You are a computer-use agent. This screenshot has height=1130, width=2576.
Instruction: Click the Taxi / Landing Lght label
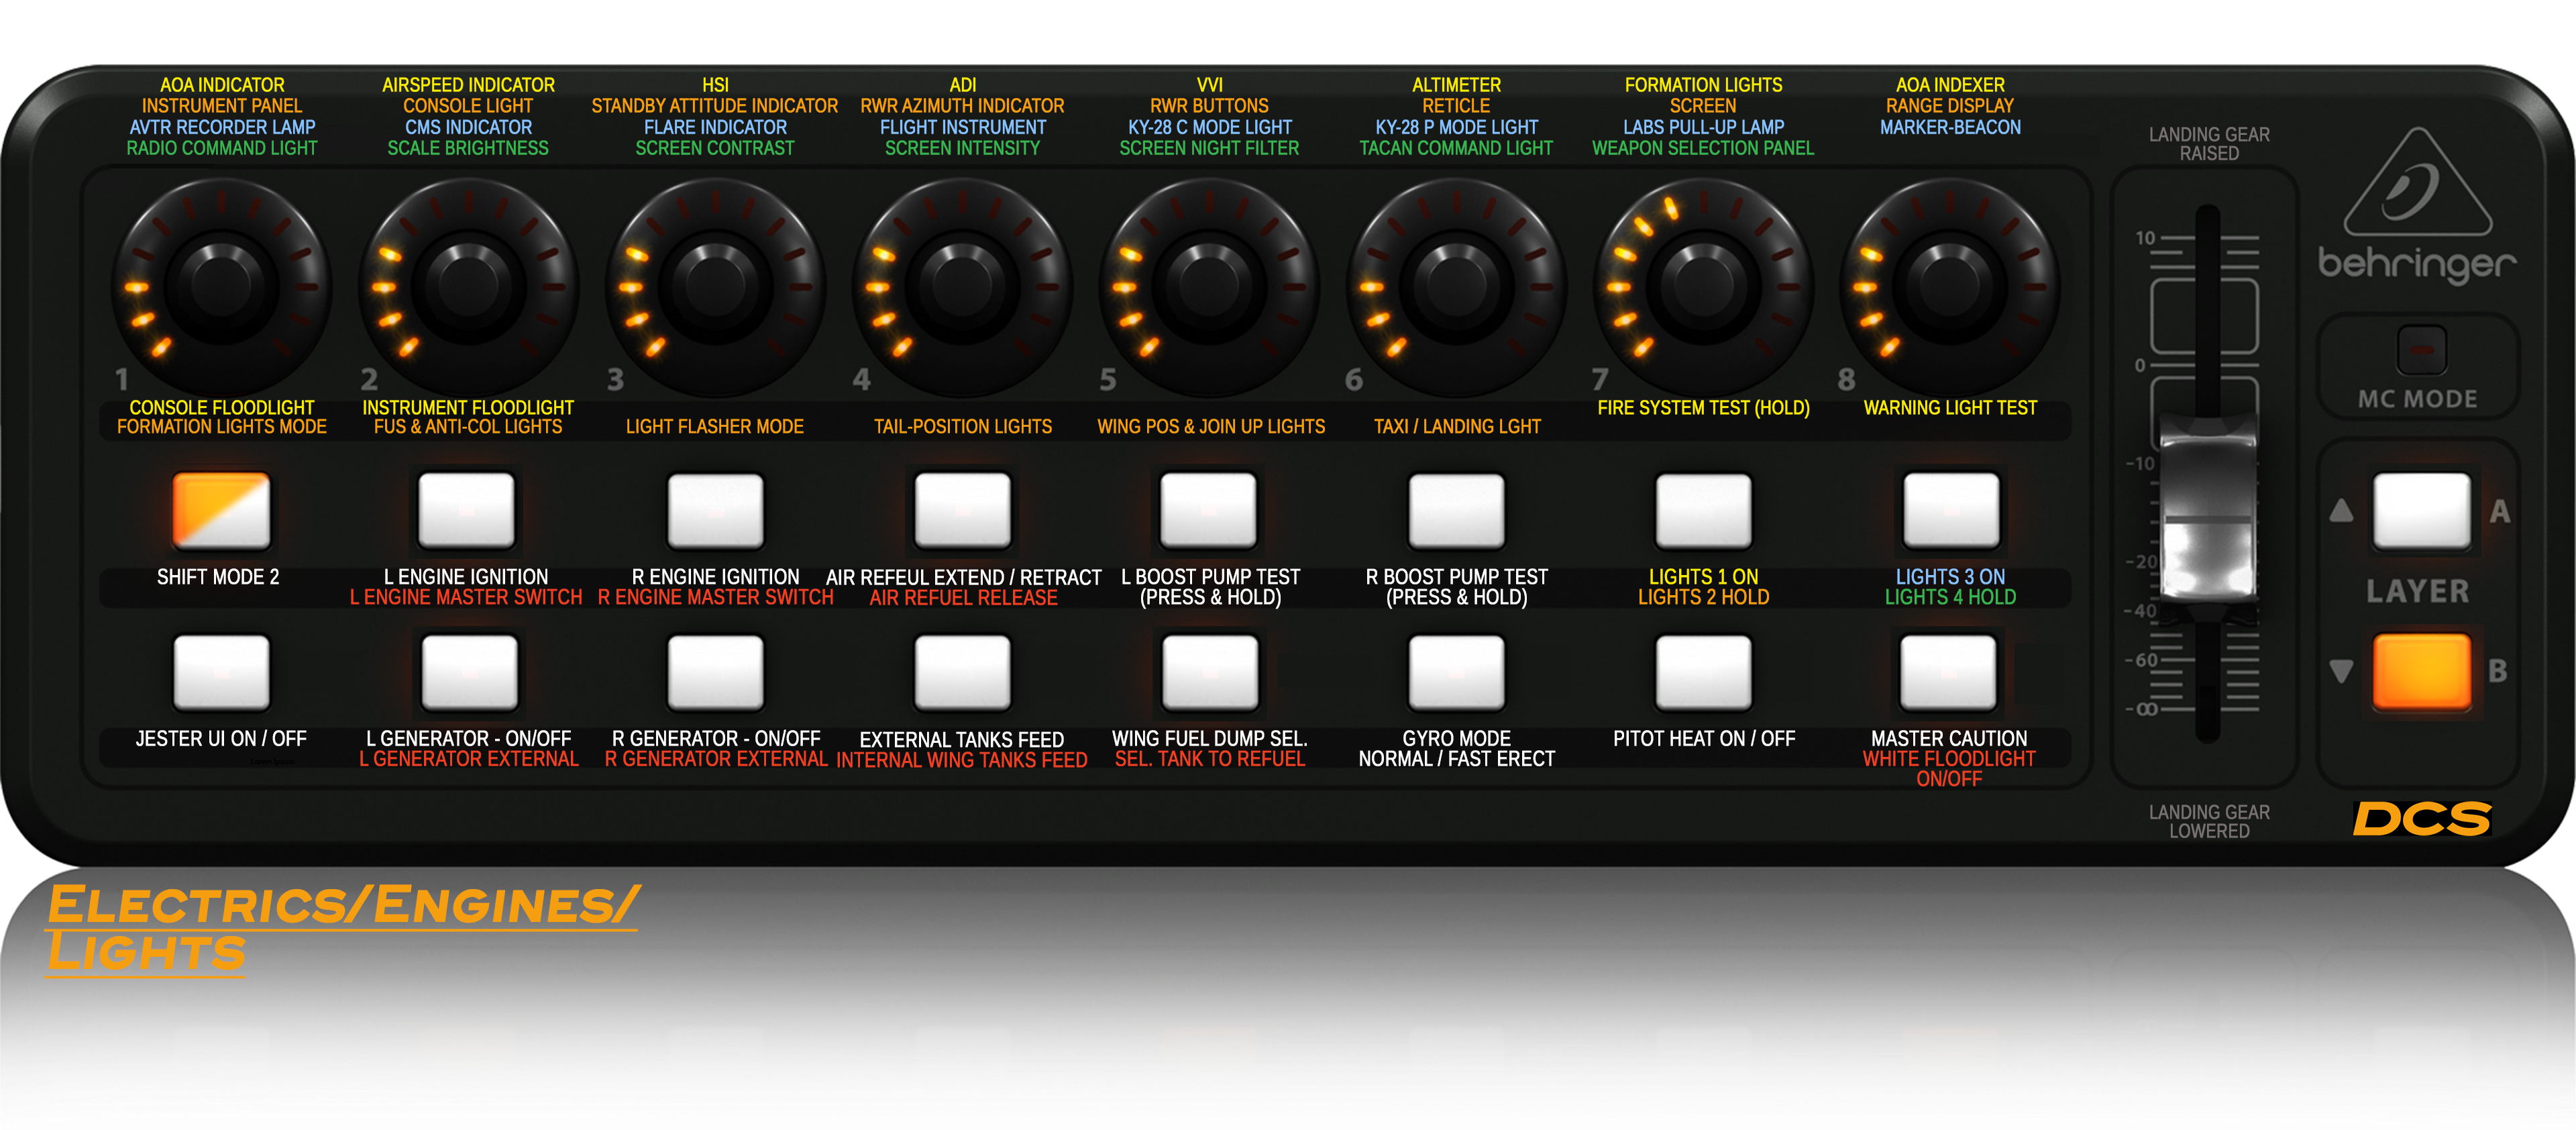pyautogui.click(x=1457, y=426)
